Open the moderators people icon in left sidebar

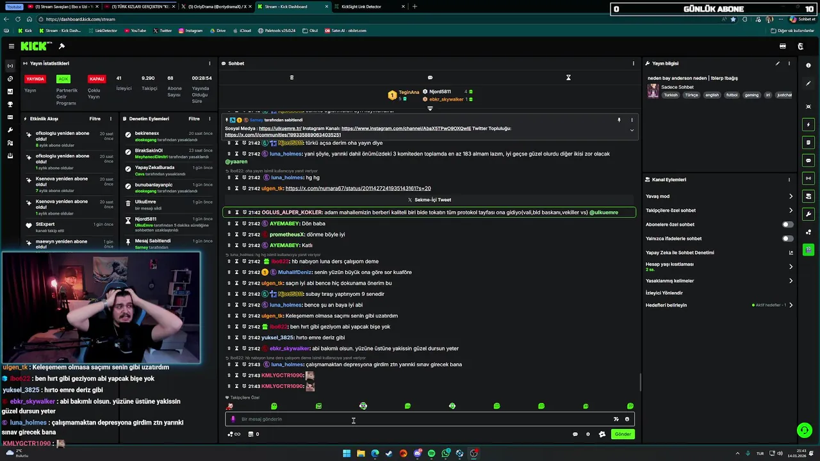coord(10,143)
